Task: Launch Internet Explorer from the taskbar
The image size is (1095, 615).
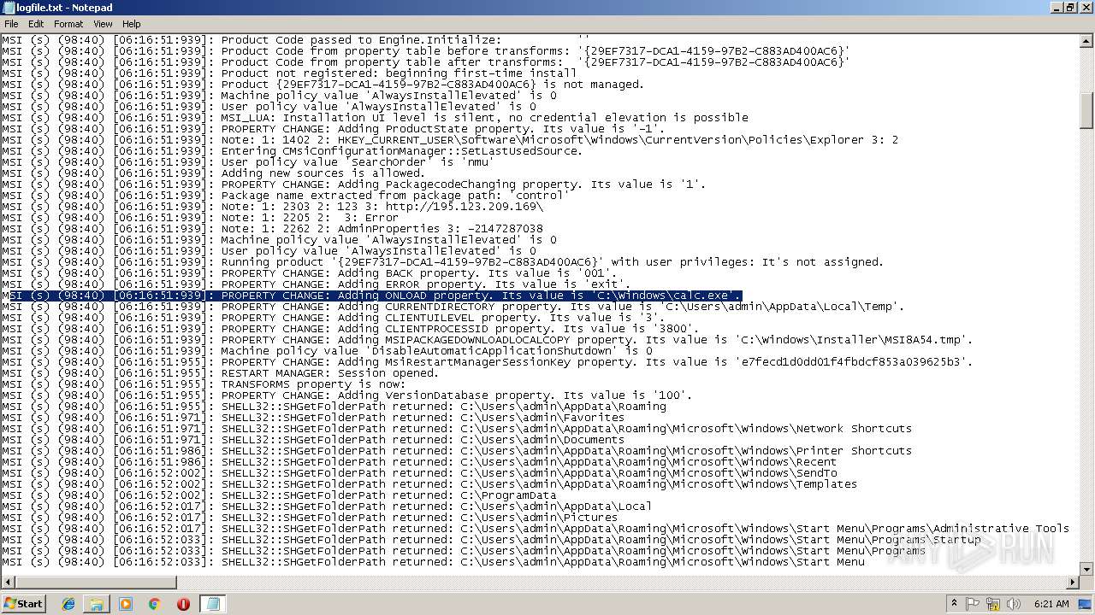Action: click(68, 604)
